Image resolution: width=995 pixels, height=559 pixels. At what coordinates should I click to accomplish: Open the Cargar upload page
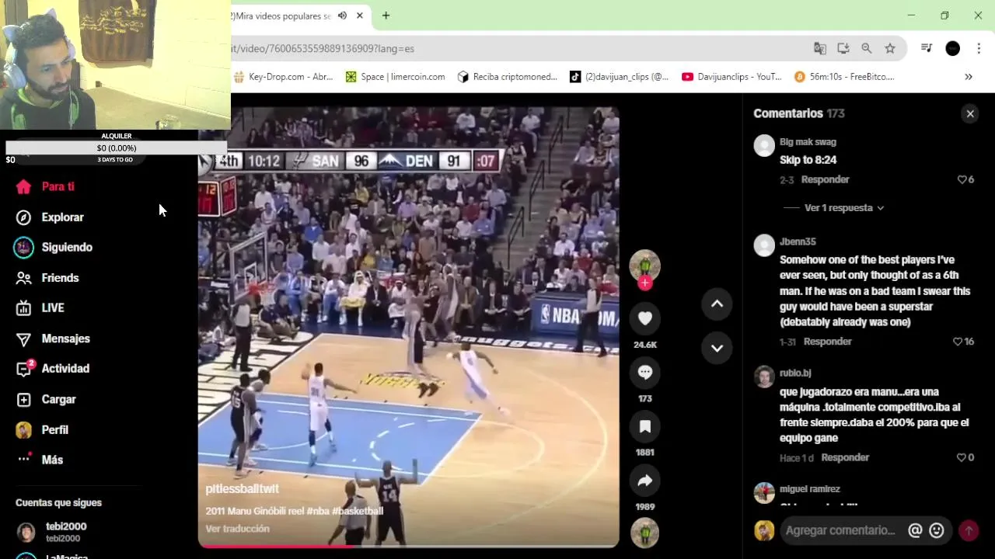46,399
